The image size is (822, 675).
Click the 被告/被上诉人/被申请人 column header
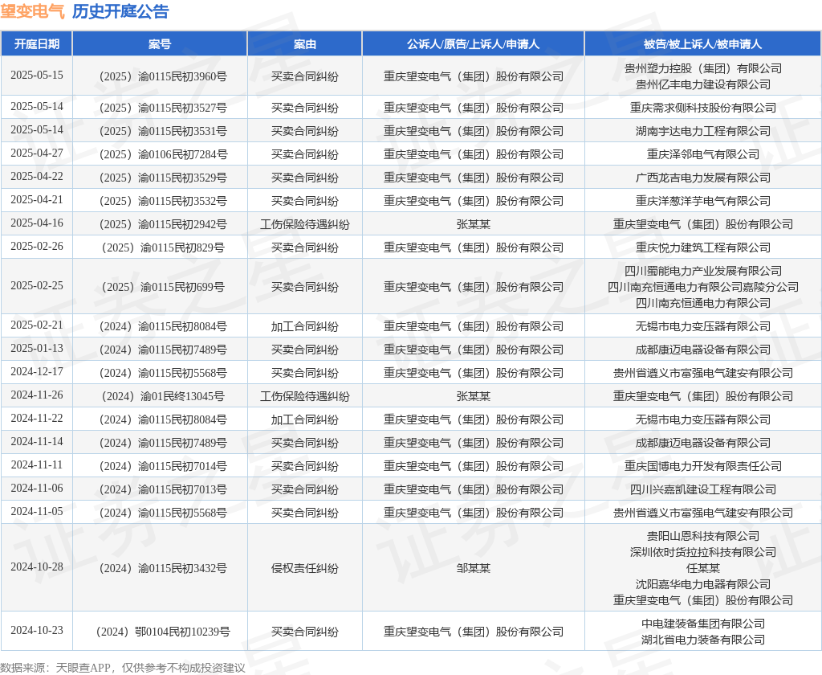click(702, 44)
